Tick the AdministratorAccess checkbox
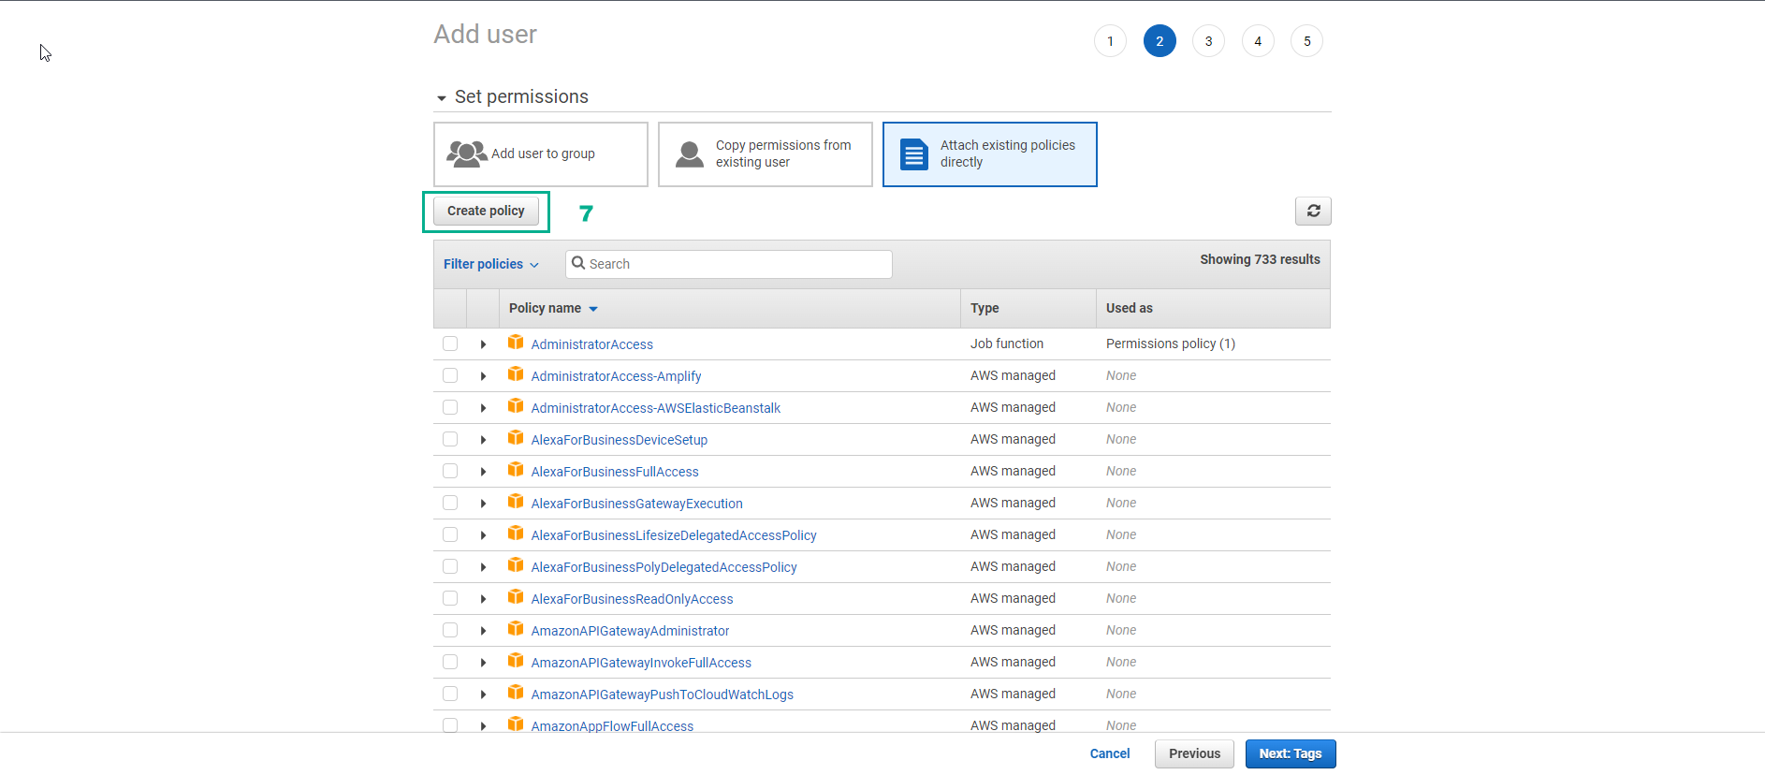This screenshot has width=1765, height=775. (450, 344)
